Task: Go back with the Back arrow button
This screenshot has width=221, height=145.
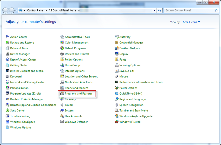Action: tap(5, 11)
